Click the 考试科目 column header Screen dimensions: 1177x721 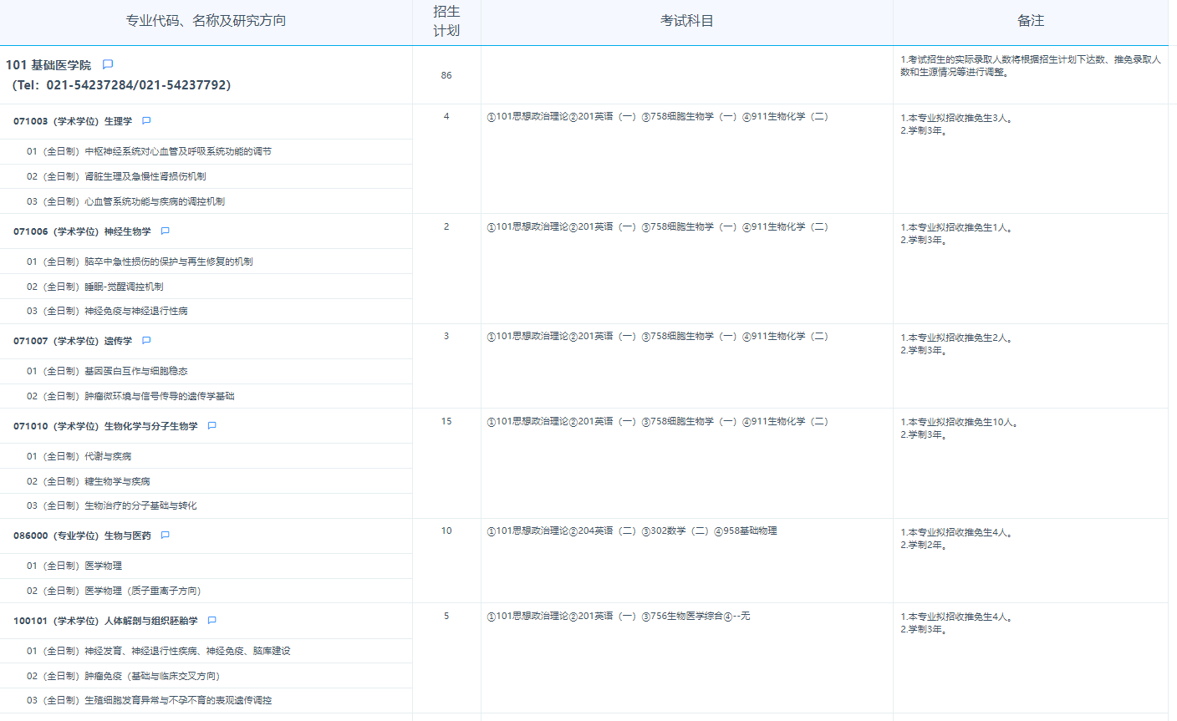[x=686, y=21]
